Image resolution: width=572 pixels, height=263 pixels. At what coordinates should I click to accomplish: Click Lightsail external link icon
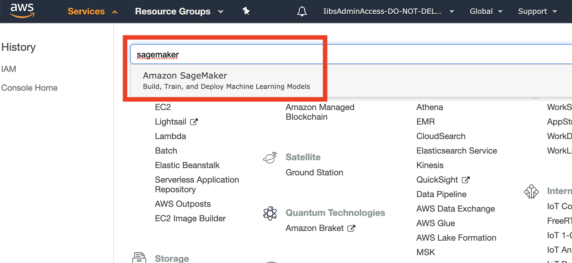(194, 122)
